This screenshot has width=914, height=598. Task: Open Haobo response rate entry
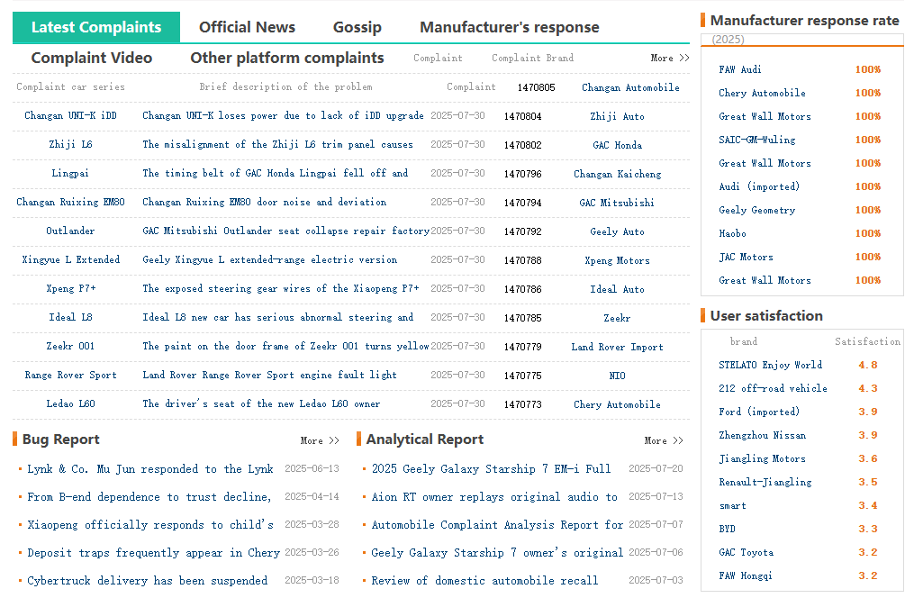[733, 233]
